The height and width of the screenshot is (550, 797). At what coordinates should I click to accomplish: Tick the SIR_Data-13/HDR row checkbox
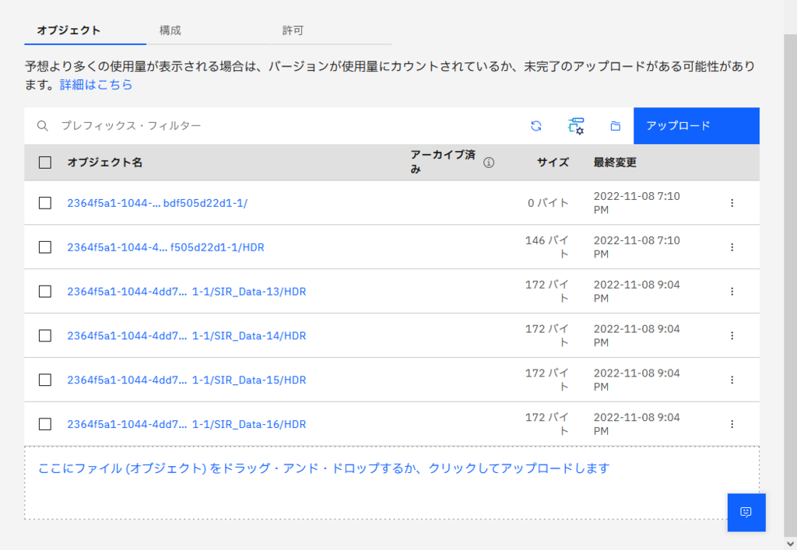pos(45,292)
